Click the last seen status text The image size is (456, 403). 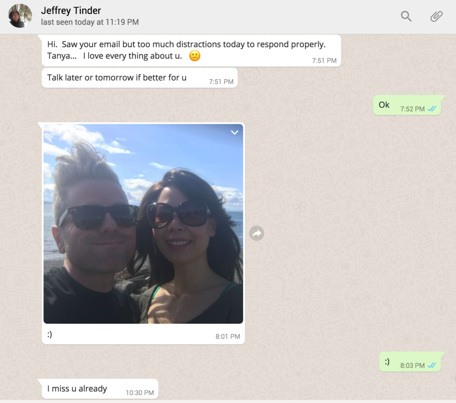tap(90, 22)
